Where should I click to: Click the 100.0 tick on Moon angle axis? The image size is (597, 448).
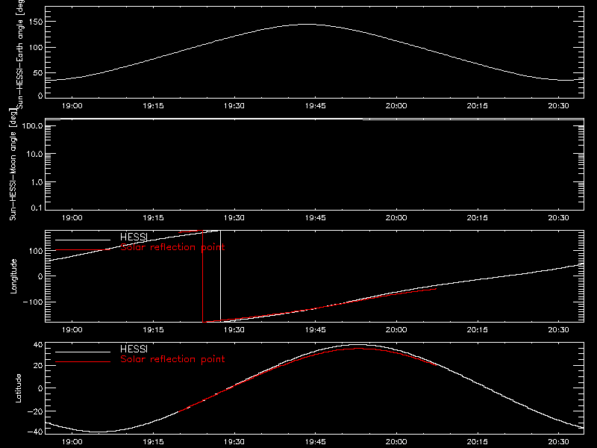tap(32, 125)
